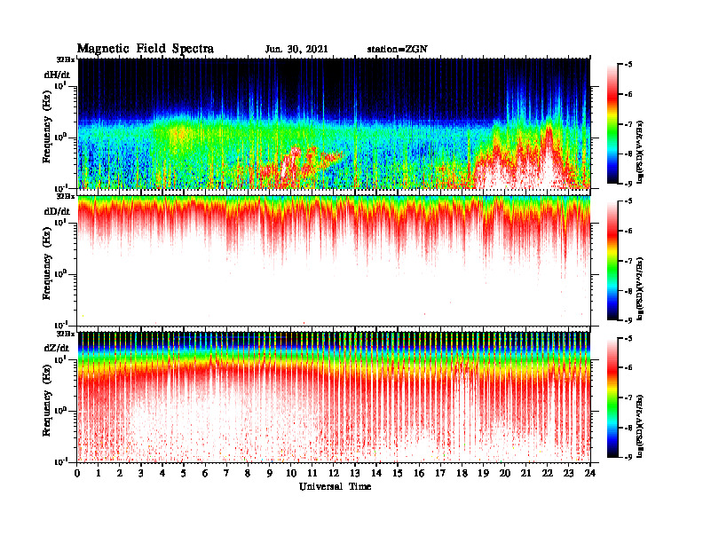Click the -5 tick on top colorbar
This screenshot has height=543, width=703.
pyautogui.click(x=628, y=65)
